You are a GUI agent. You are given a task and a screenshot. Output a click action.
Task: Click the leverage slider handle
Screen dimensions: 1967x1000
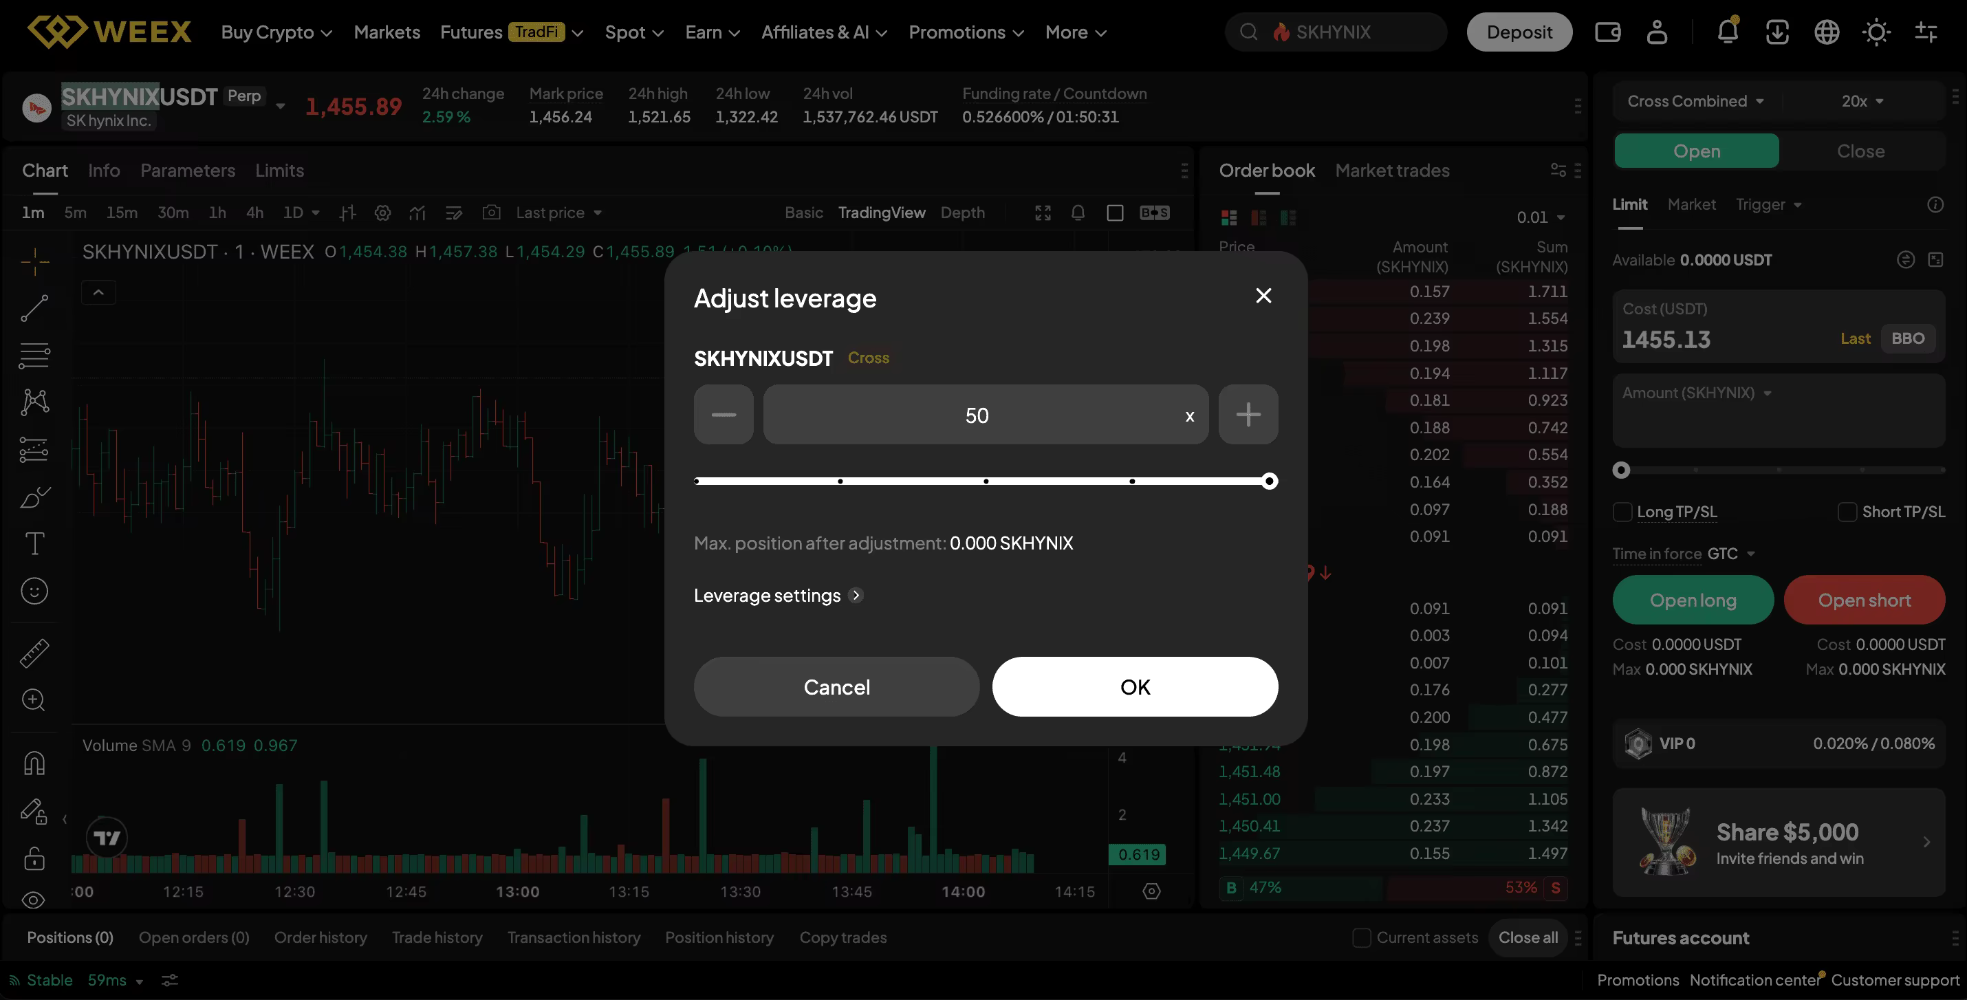point(1269,481)
